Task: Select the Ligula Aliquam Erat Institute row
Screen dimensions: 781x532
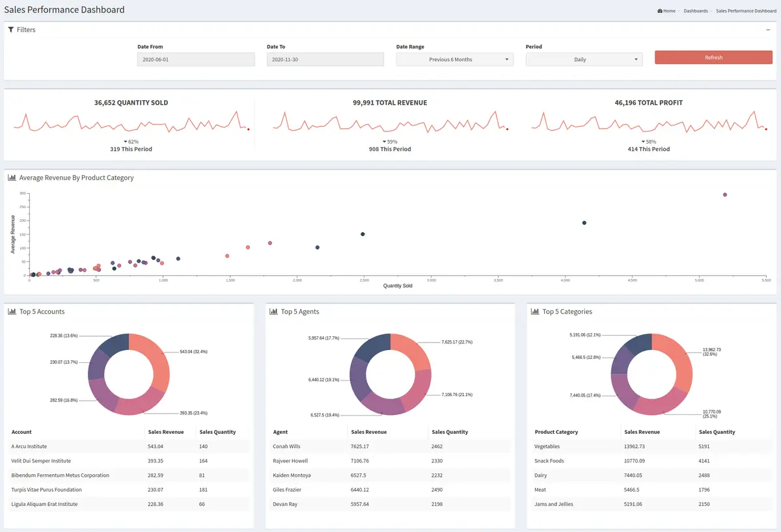Action: click(130, 504)
